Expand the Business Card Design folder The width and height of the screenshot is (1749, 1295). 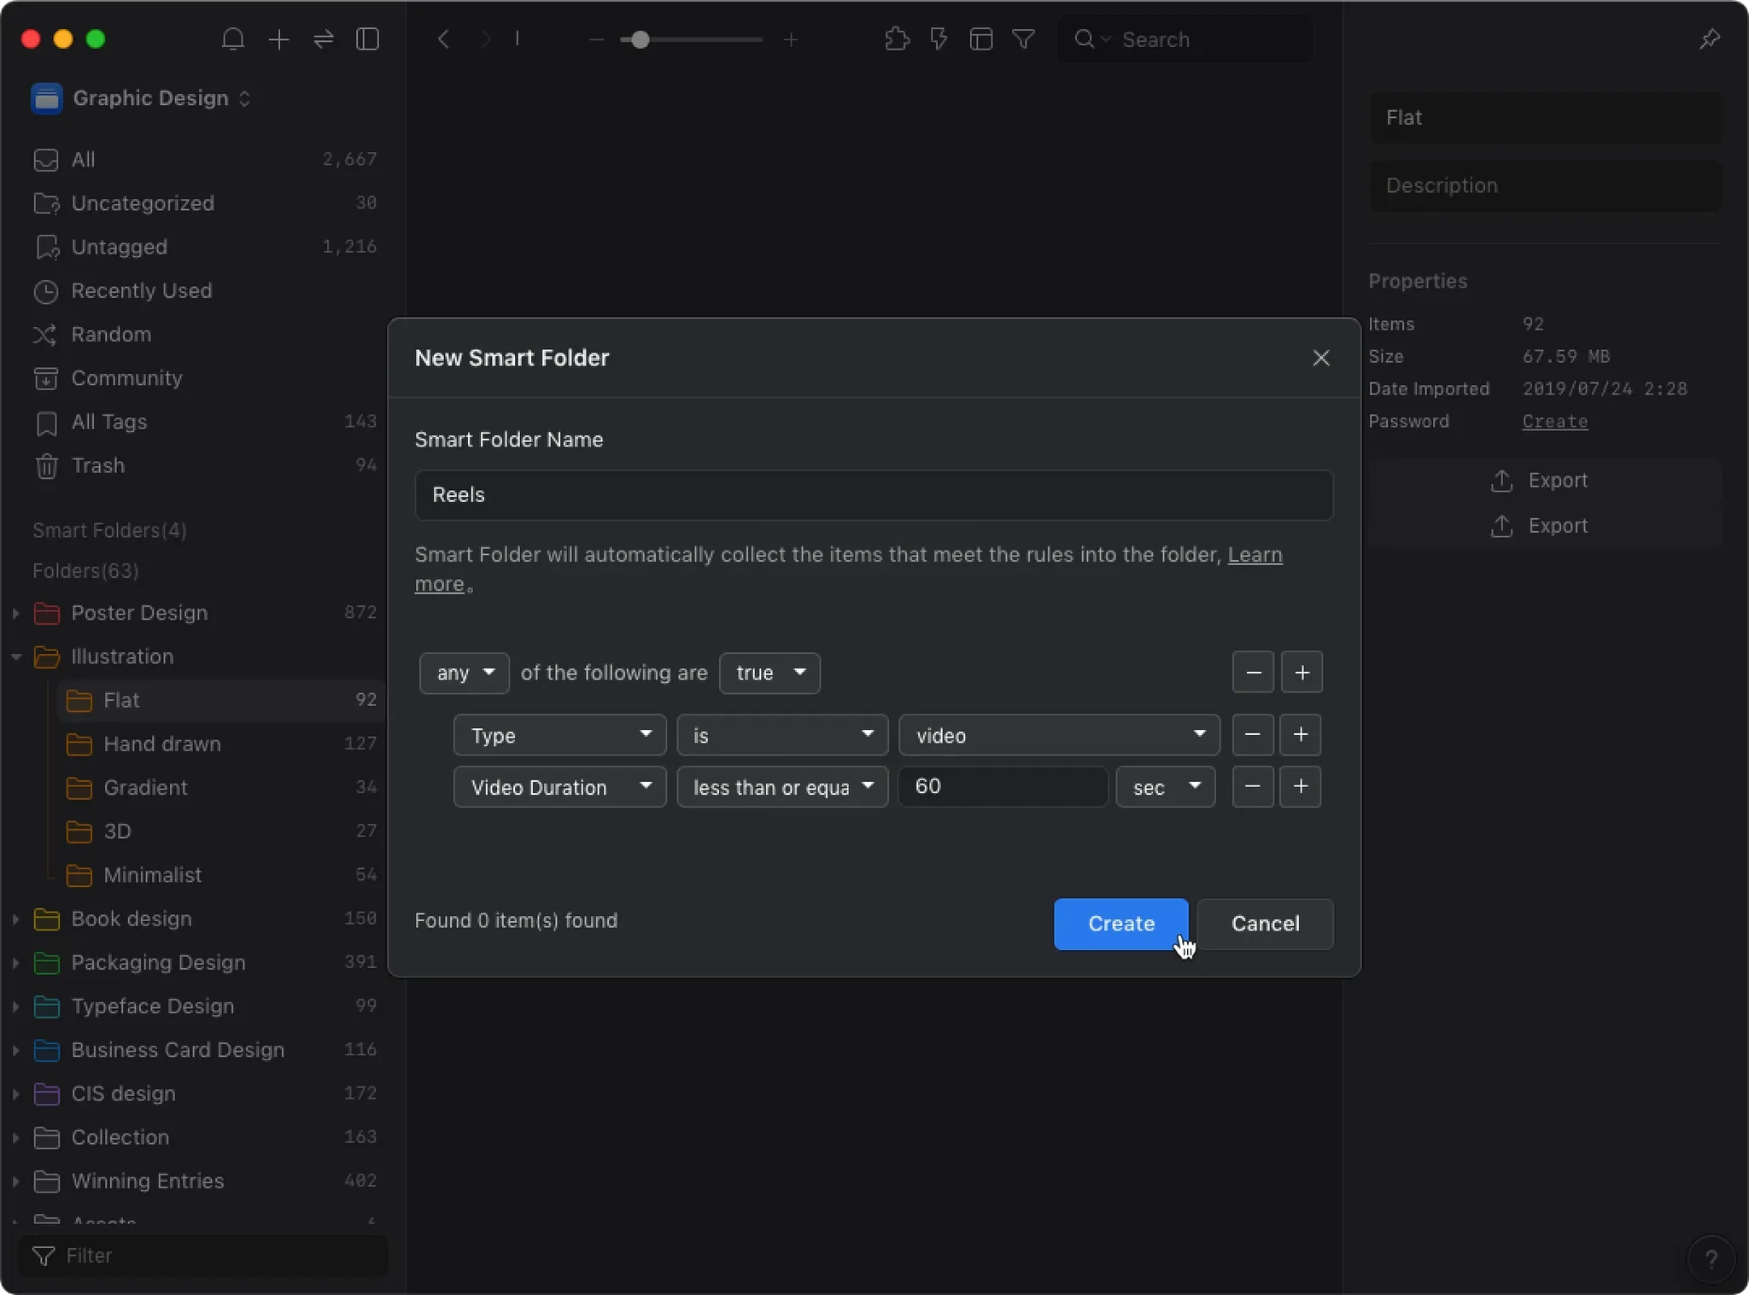(x=15, y=1050)
